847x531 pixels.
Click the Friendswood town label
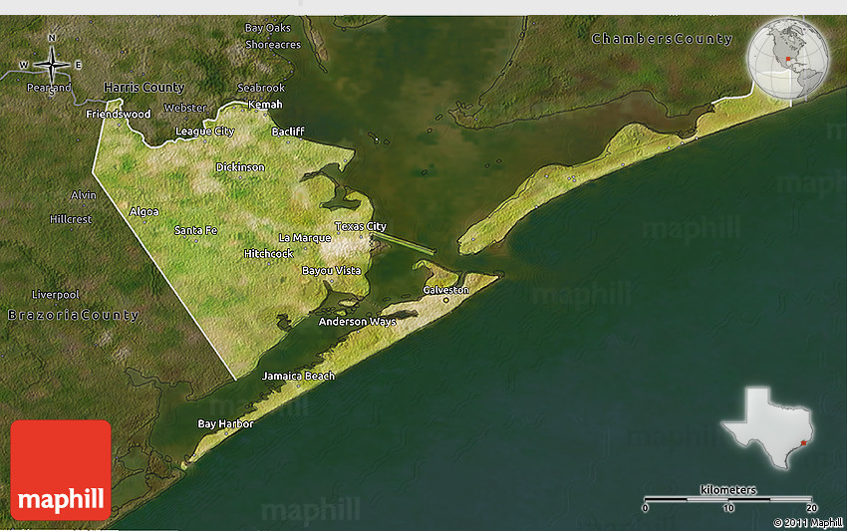coord(119,115)
